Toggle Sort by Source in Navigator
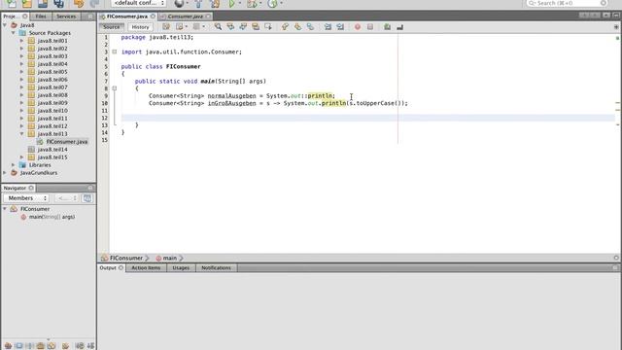Image resolution: width=622 pixels, height=350 pixels. tap(90, 346)
